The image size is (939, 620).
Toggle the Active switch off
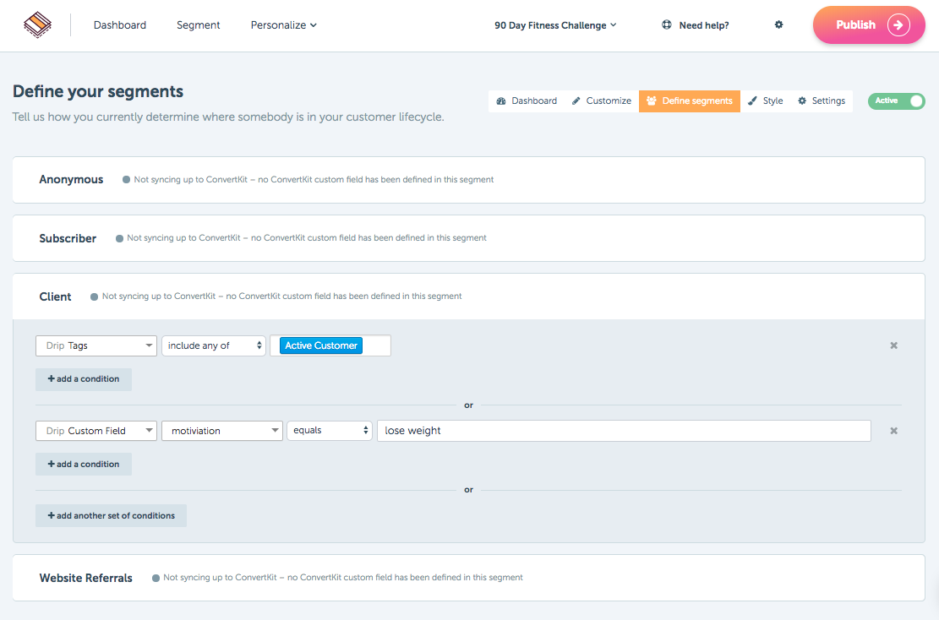pyautogui.click(x=896, y=101)
